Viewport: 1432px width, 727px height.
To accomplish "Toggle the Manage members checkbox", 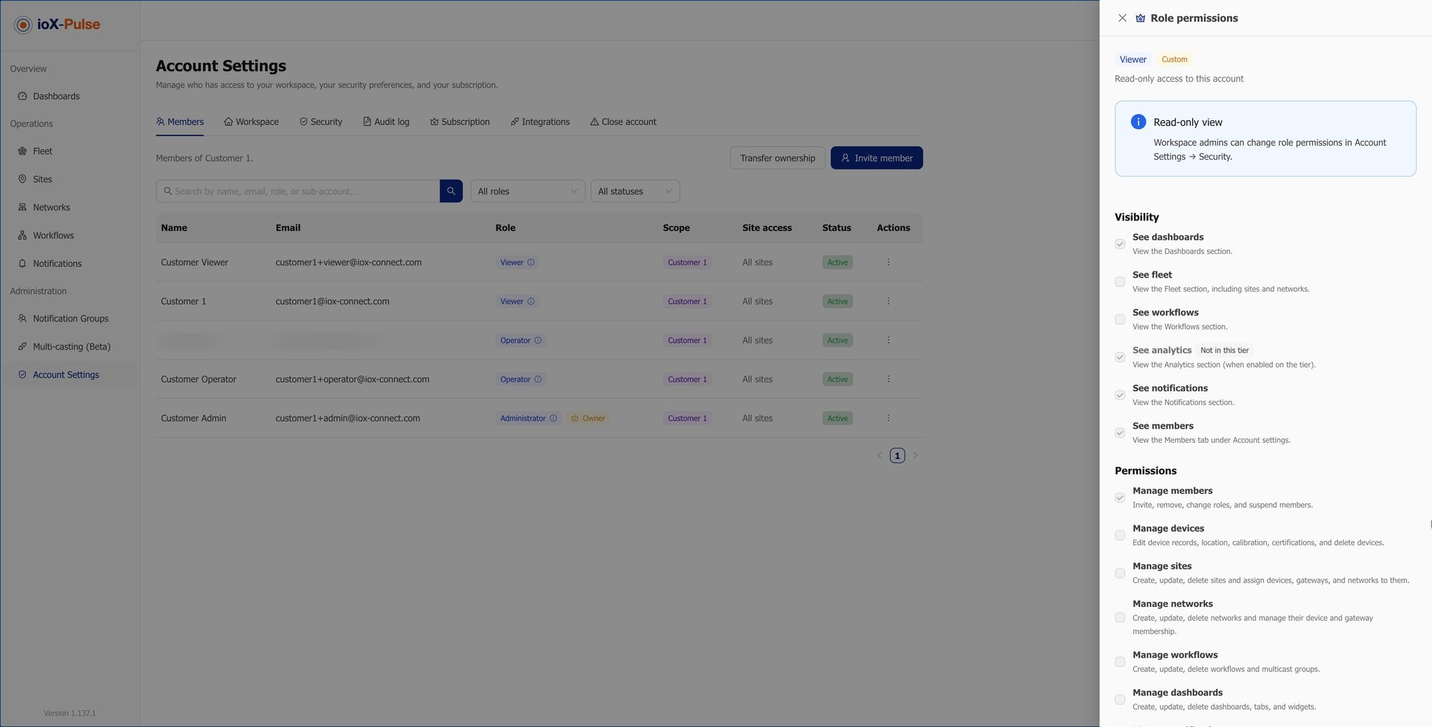I will pyautogui.click(x=1120, y=497).
